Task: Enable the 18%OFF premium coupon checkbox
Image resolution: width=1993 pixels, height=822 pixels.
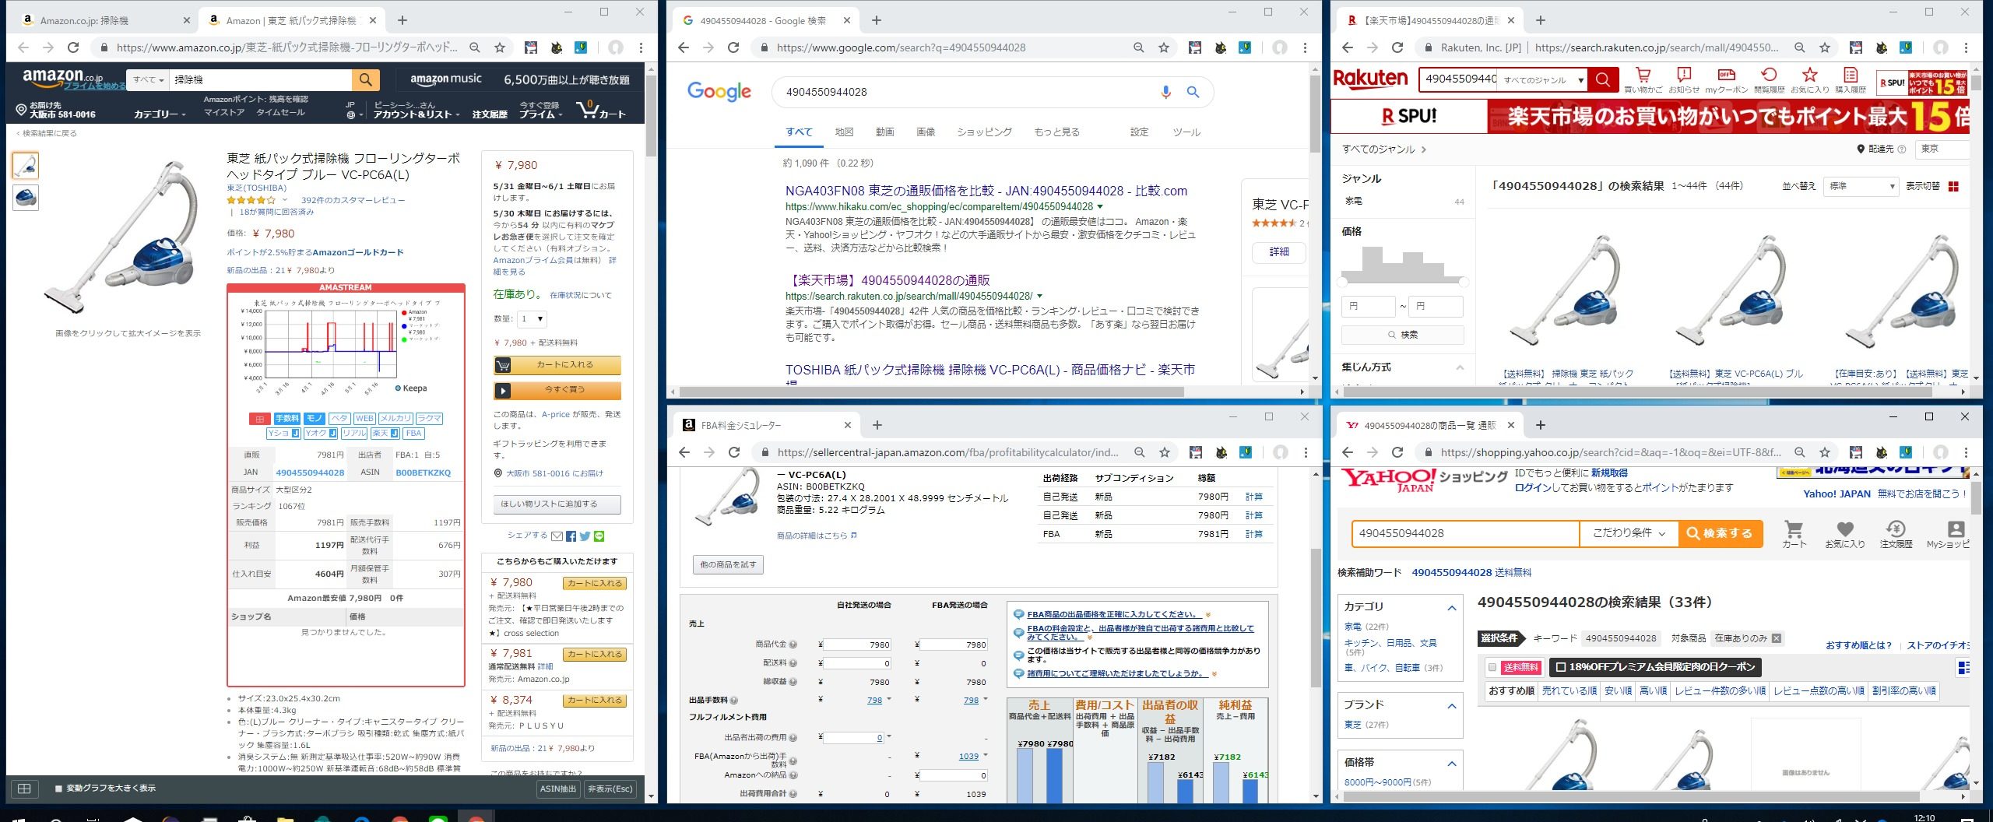Action: (x=1560, y=667)
